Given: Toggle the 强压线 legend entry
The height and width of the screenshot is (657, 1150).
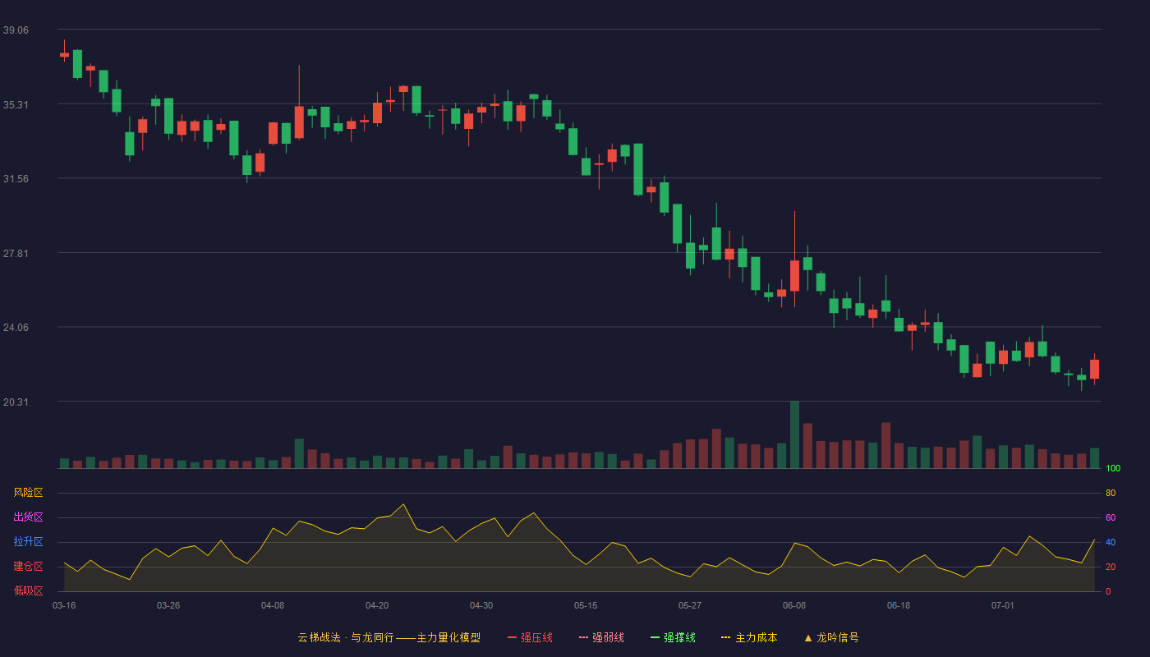Looking at the screenshot, I should coord(530,637).
